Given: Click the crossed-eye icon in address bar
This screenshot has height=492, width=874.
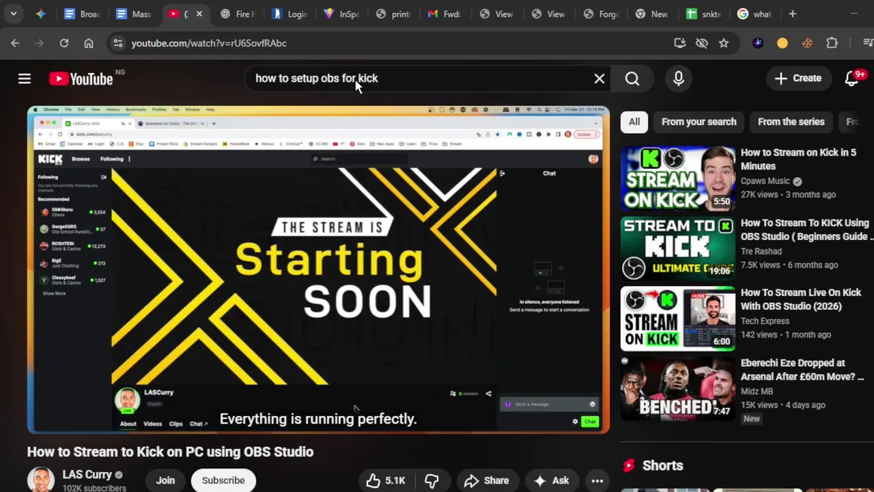Looking at the screenshot, I should [x=702, y=43].
